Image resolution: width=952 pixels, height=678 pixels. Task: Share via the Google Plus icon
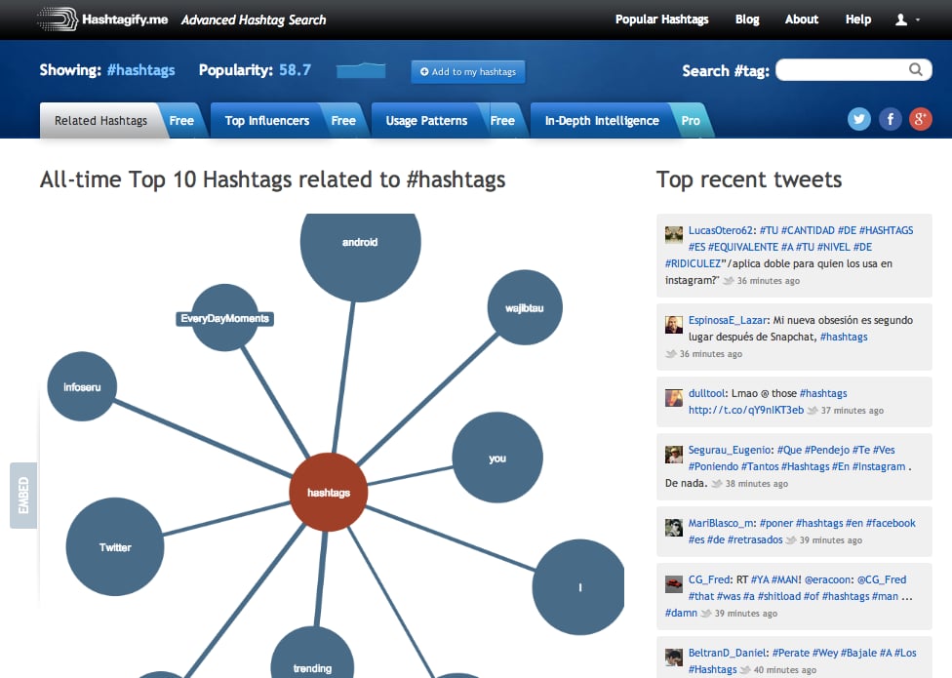(921, 119)
